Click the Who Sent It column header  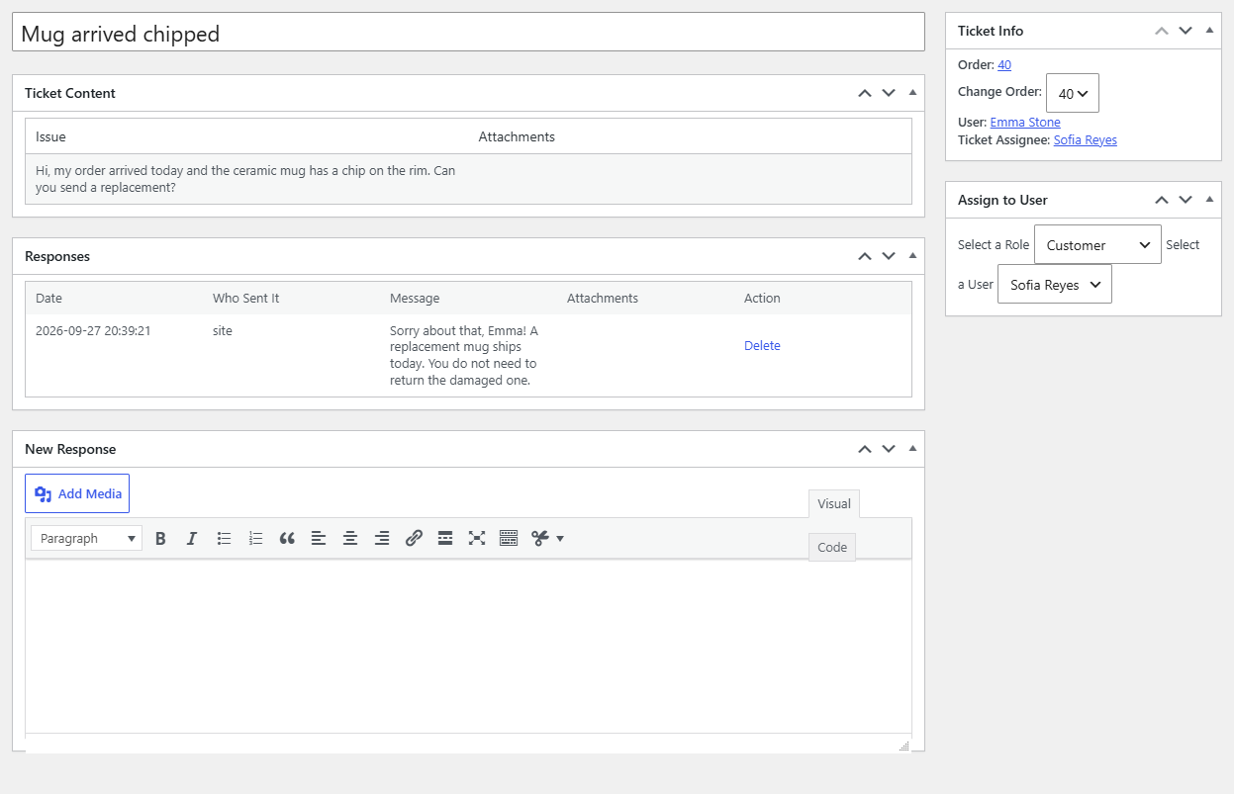tap(245, 298)
